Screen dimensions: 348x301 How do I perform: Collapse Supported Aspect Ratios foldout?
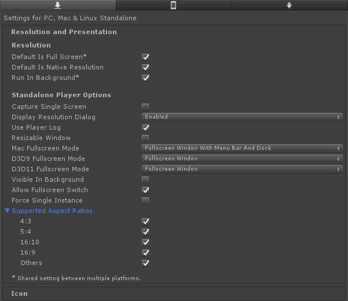(7, 211)
